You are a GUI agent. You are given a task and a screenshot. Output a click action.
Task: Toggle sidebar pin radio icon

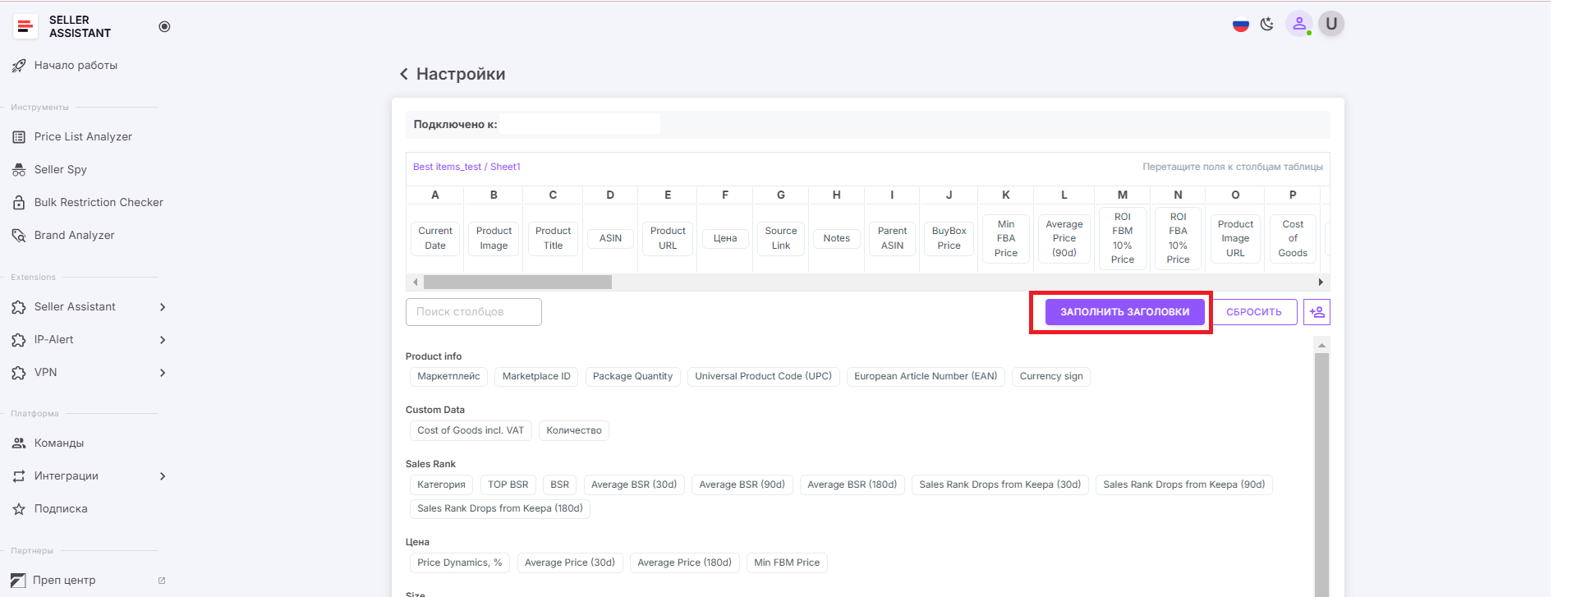[x=164, y=26]
